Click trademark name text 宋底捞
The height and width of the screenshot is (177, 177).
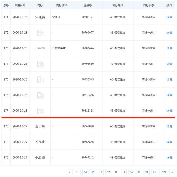pos(56,17)
